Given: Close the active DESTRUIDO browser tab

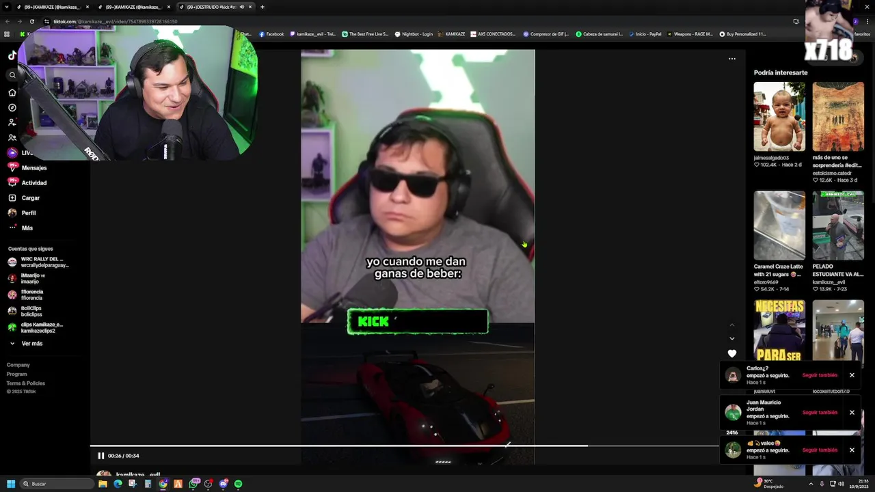Looking at the screenshot, I should pyautogui.click(x=250, y=7).
